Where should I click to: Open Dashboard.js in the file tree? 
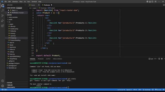[x=14, y=29]
